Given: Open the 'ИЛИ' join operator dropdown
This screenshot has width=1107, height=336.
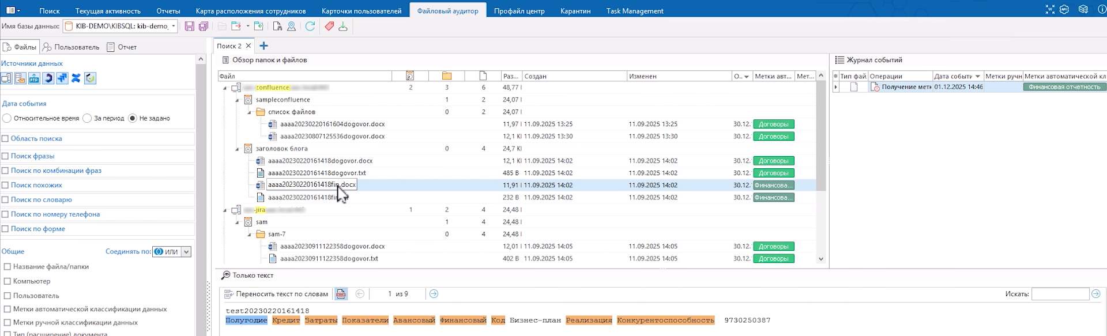Looking at the screenshot, I should tap(186, 252).
